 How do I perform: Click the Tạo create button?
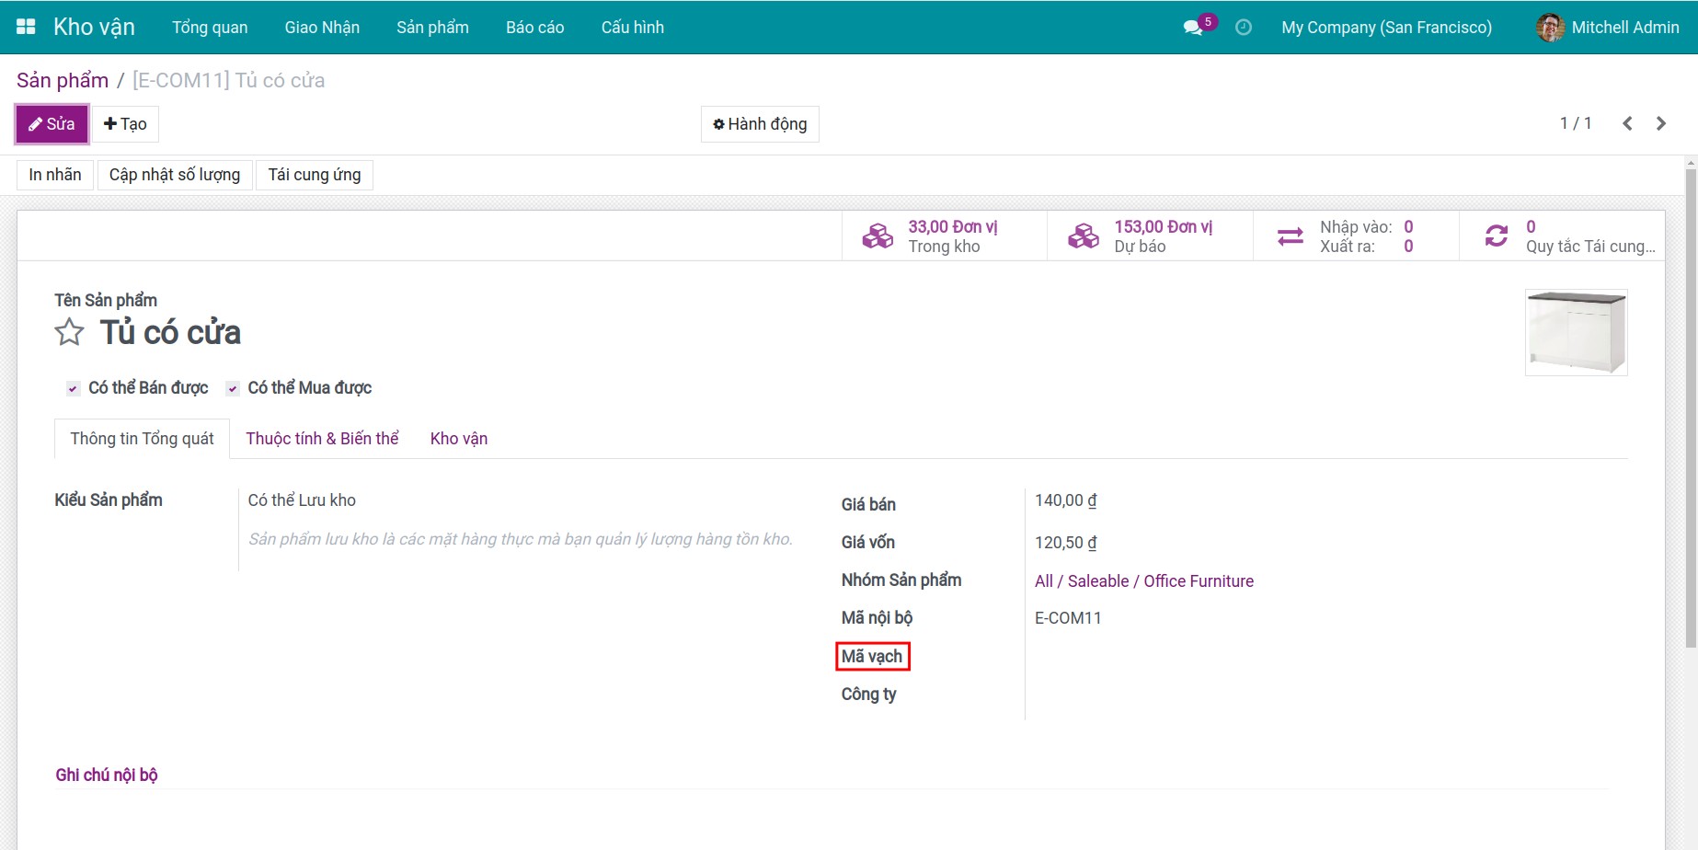(125, 124)
